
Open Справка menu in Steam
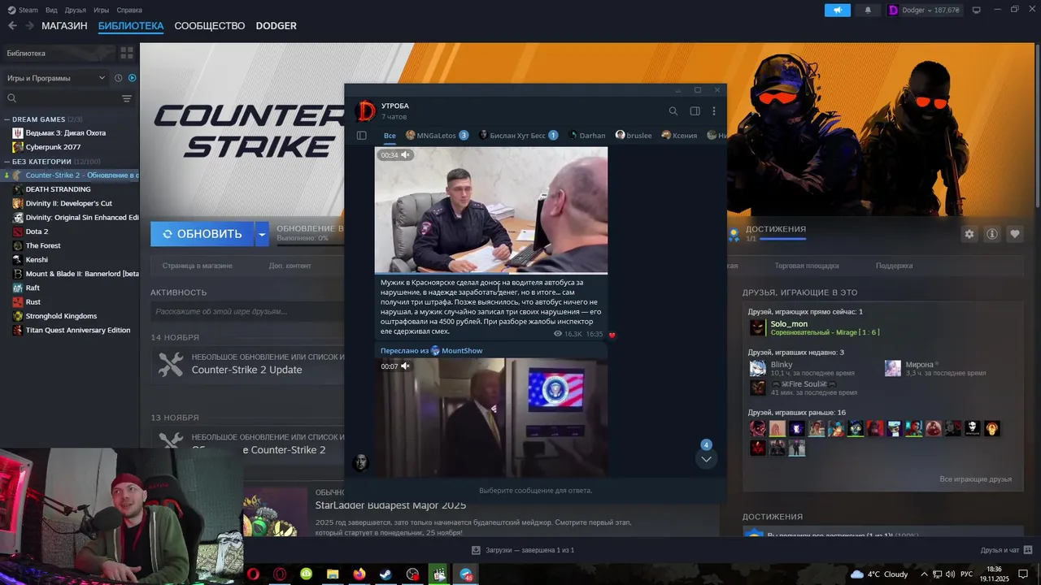point(129,10)
